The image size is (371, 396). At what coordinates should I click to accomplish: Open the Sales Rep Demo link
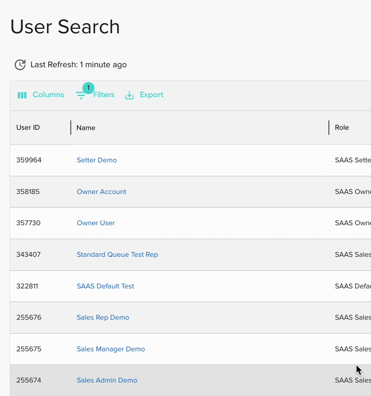coord(102,318)
